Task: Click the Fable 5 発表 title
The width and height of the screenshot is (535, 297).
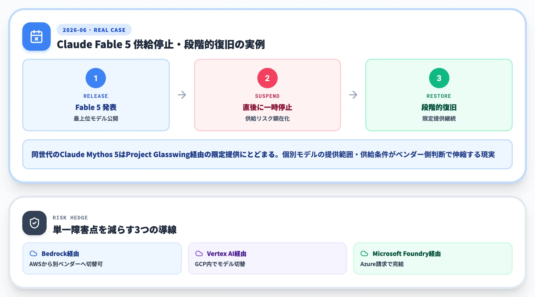Action: point(96,107)
